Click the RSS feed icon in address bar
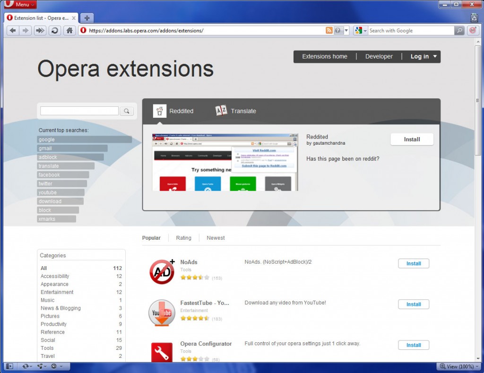The width and height of the screenshot is (484, 373). coord(329,31)
